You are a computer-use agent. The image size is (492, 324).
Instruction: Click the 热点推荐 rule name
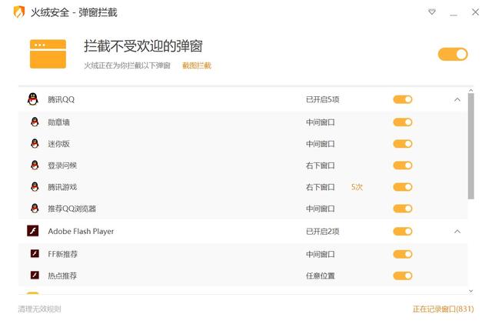coord(62,276)
